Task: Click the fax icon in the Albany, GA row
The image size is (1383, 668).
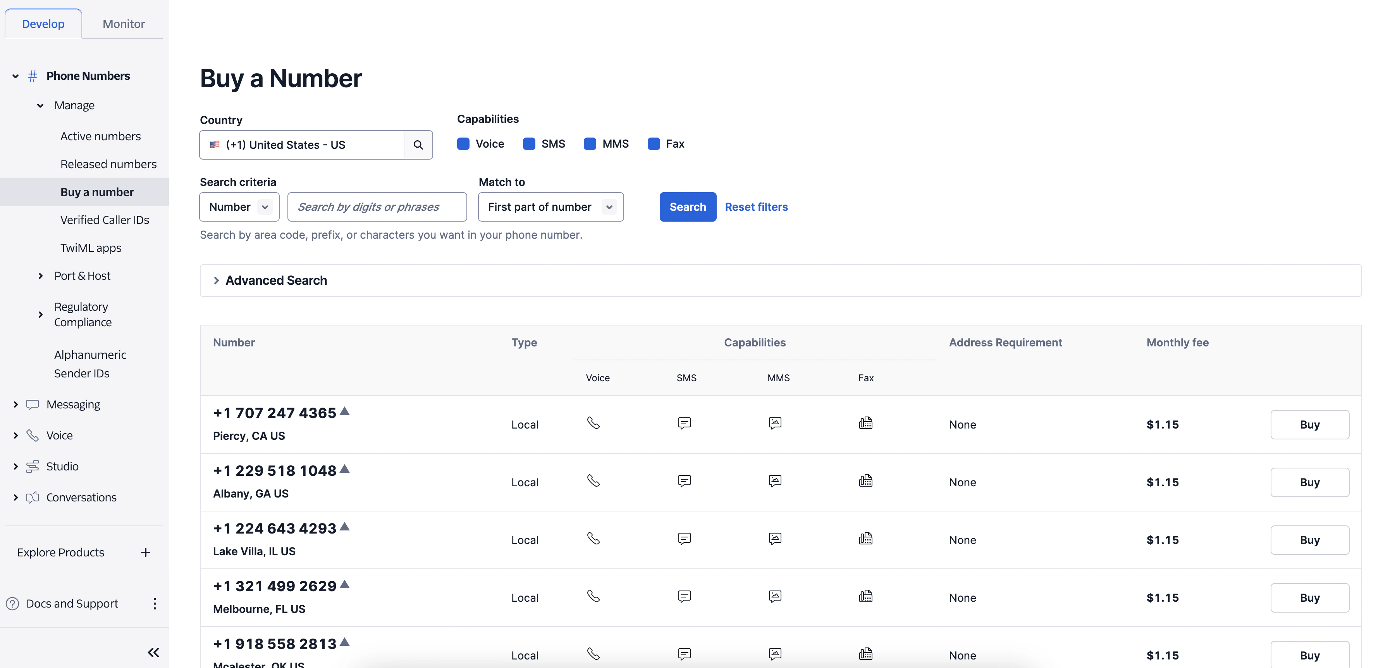Action: [x=865, y=481]
